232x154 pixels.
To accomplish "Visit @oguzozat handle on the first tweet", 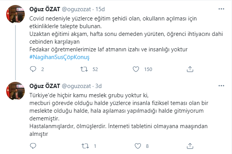I will pyautogui.click(x=76, y=9).
